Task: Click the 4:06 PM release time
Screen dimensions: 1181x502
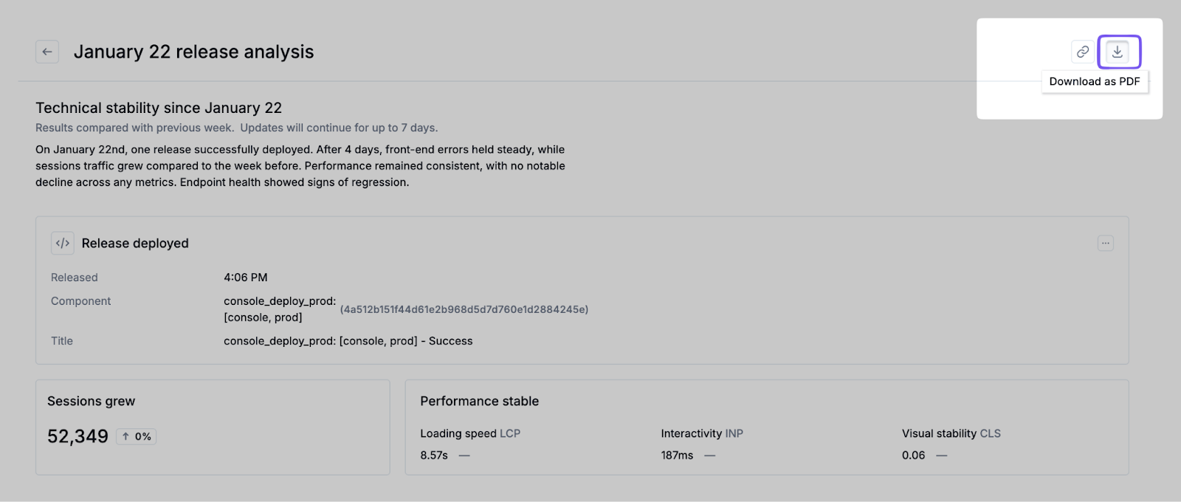Action: 246,278
